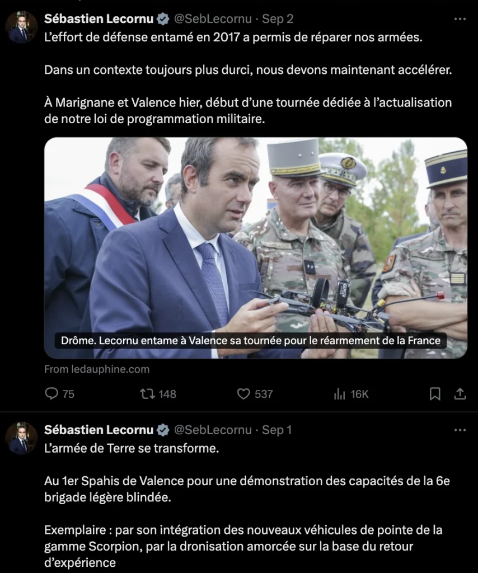Open verified badge on Sep 1 tweet author
Viewport: 478px width, 573px height.
163,430
